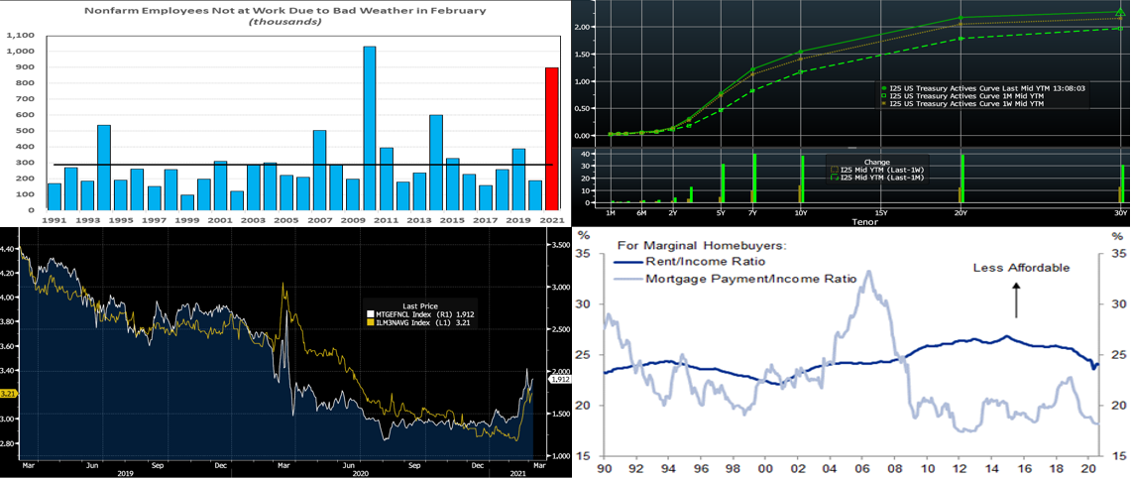The image size is (1131, 480).
Task: Click the yellow 3.21 left-axis price tag
Action: coord(8,393)
